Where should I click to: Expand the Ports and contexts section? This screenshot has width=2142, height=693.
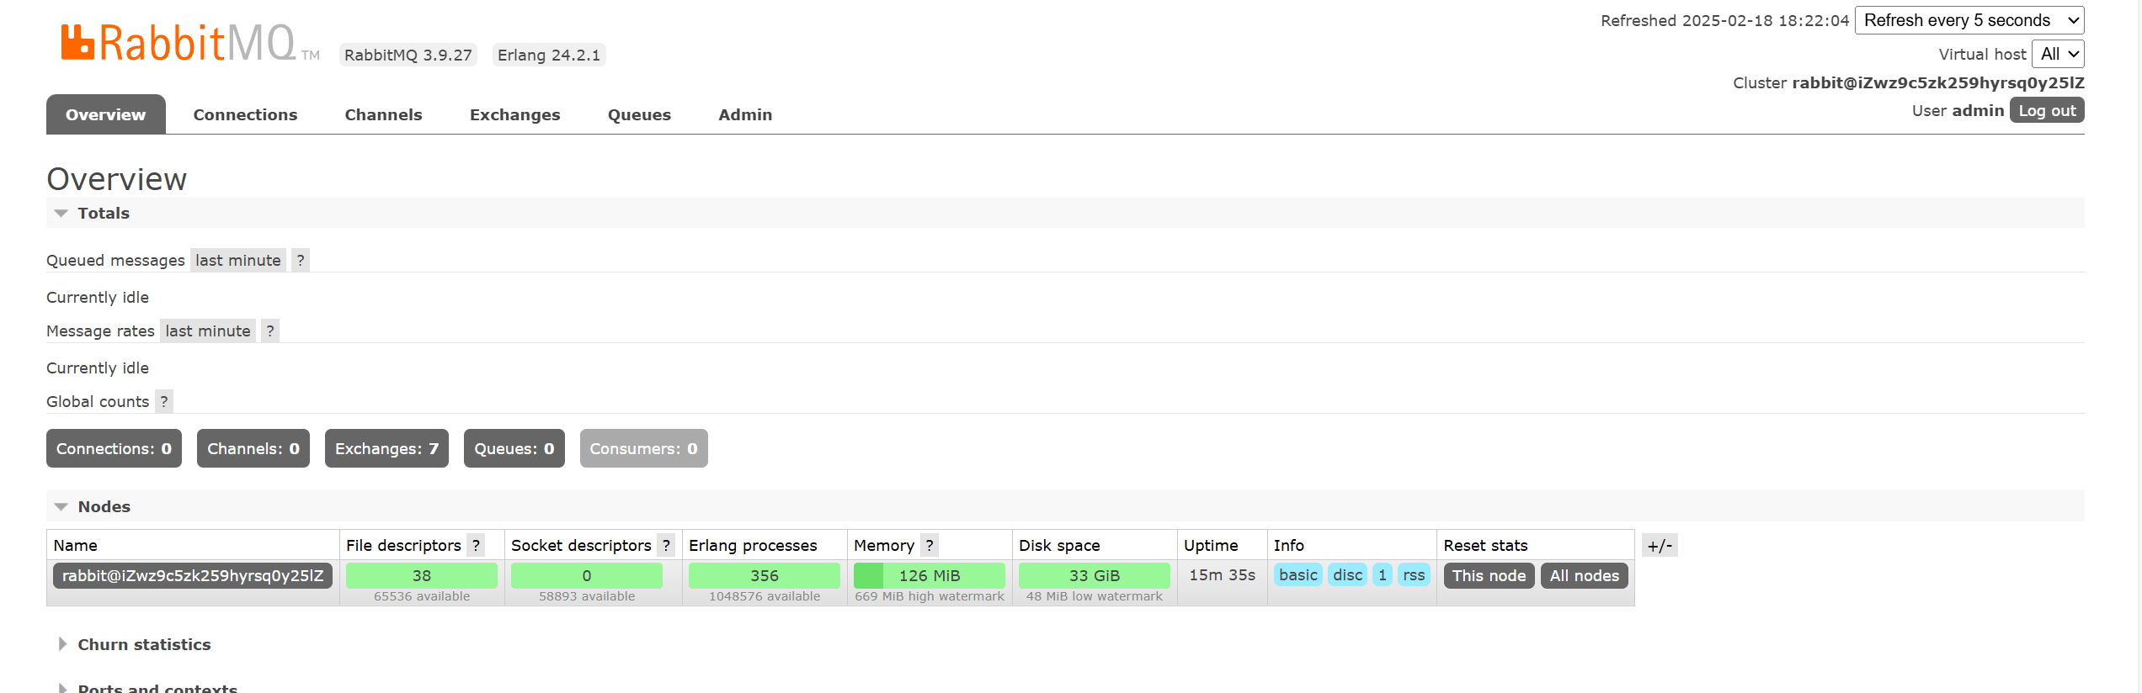(148, 687)
